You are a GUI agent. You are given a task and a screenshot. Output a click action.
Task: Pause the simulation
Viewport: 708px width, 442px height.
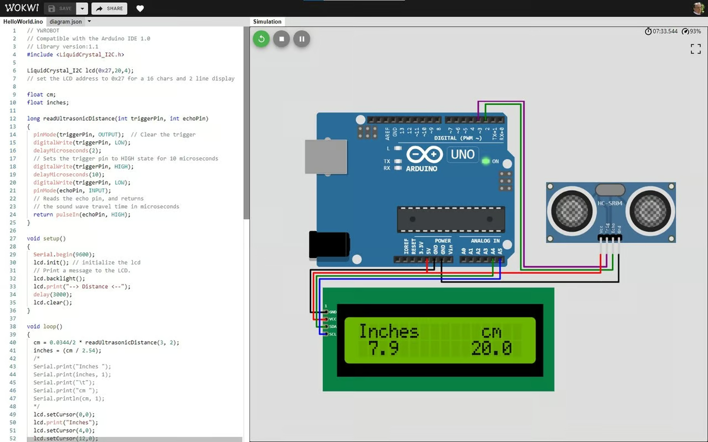click(301, 39)
